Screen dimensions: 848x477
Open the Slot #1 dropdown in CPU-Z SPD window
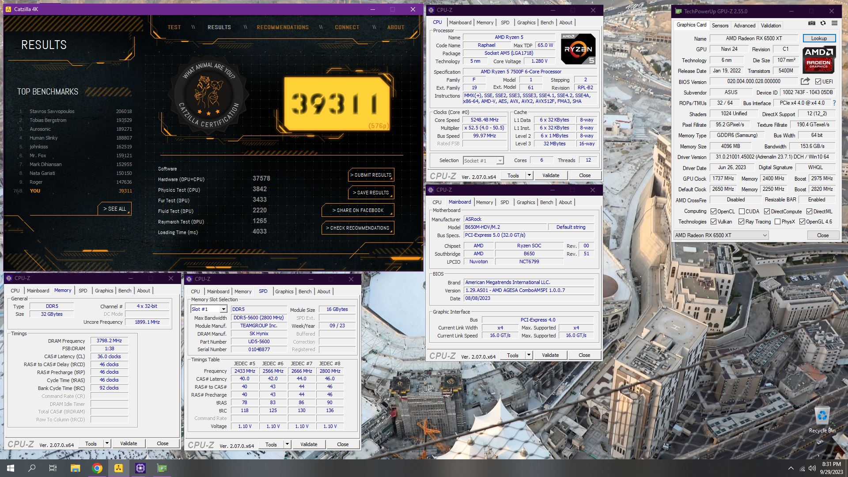coord(209,309)
